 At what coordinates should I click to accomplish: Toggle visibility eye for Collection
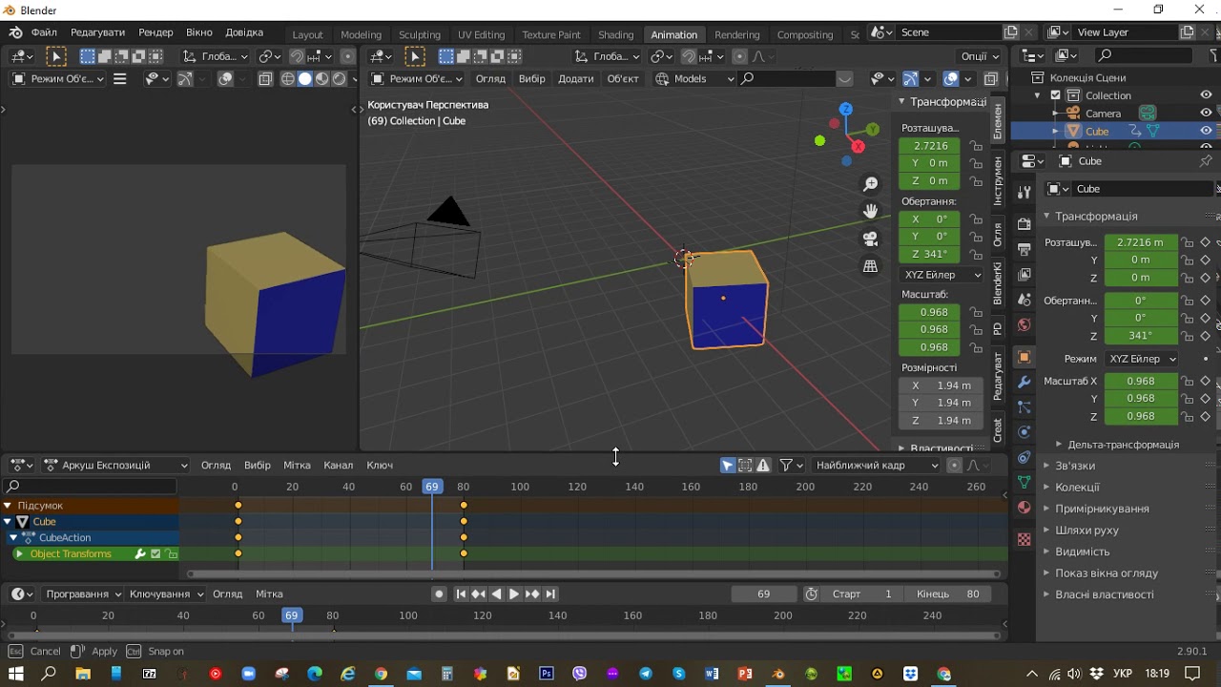[1206, 95]
